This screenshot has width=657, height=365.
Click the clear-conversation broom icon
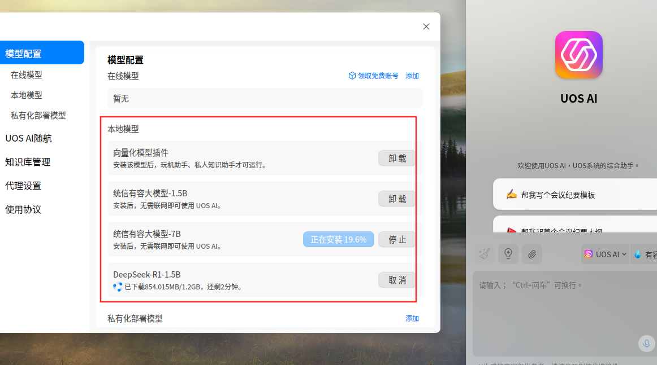point(485,254)
